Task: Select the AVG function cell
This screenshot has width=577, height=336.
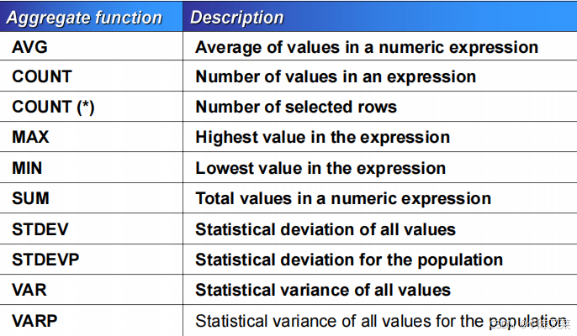Action: 91,46
